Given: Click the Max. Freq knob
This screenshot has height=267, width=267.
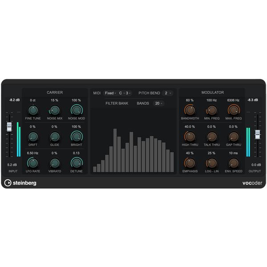Looking at the screenshot, I should [234, 110].
